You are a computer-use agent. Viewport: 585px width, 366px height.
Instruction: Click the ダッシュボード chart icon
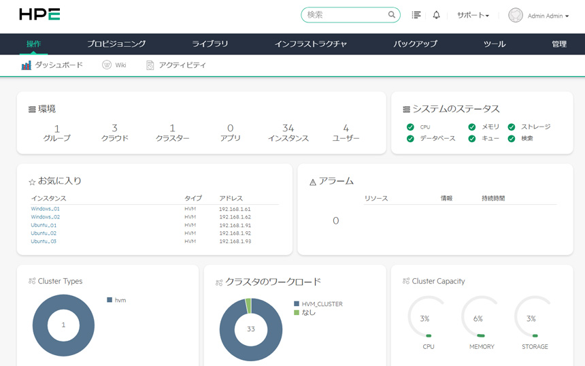tap(26, 66)
